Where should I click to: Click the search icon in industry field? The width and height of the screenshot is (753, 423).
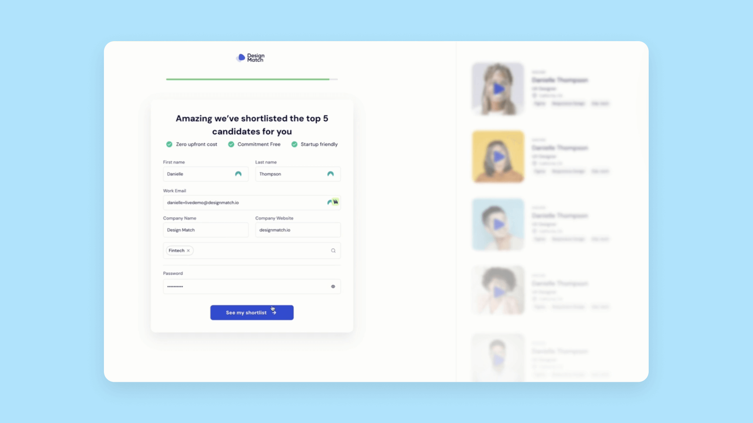[x=334, y=251]
